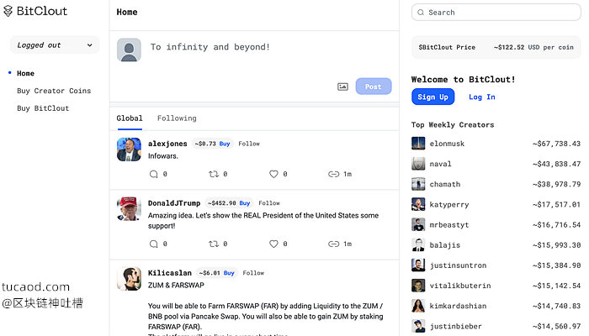This screenshot has width=589, height=336.
Task: Click the Post button
Action: click(374, 87)
